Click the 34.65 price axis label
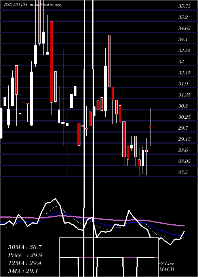This screenshot has height=277, width=198. 184,28
